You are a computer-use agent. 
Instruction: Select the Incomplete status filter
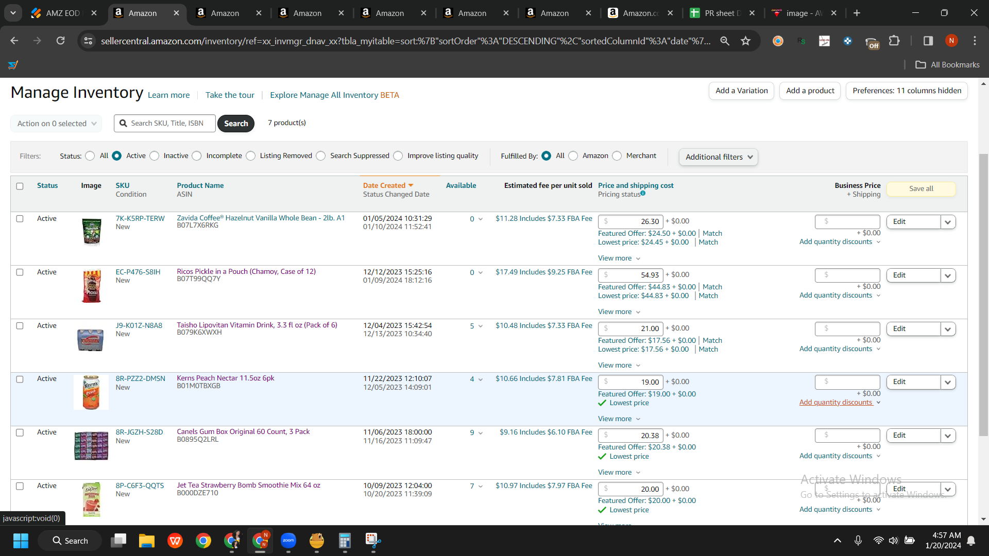click(x=197, y=156)
